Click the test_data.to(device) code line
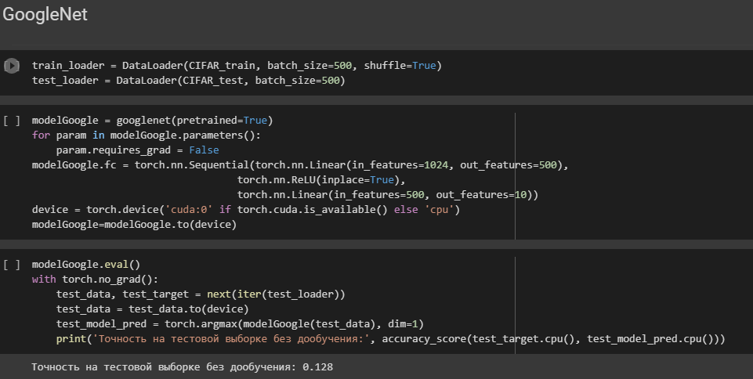This screenshot has width=753, height=379. point(153,309)
